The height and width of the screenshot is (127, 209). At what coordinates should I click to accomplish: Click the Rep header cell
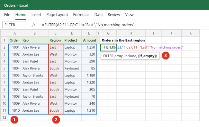[34, 40]
